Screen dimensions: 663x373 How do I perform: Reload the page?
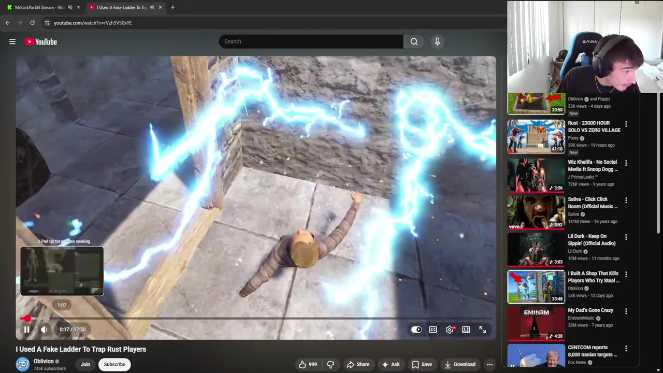pos(32,23)
